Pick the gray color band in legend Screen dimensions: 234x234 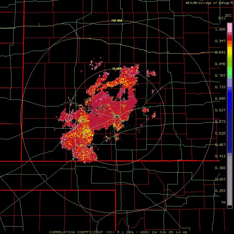pos(230,181)
